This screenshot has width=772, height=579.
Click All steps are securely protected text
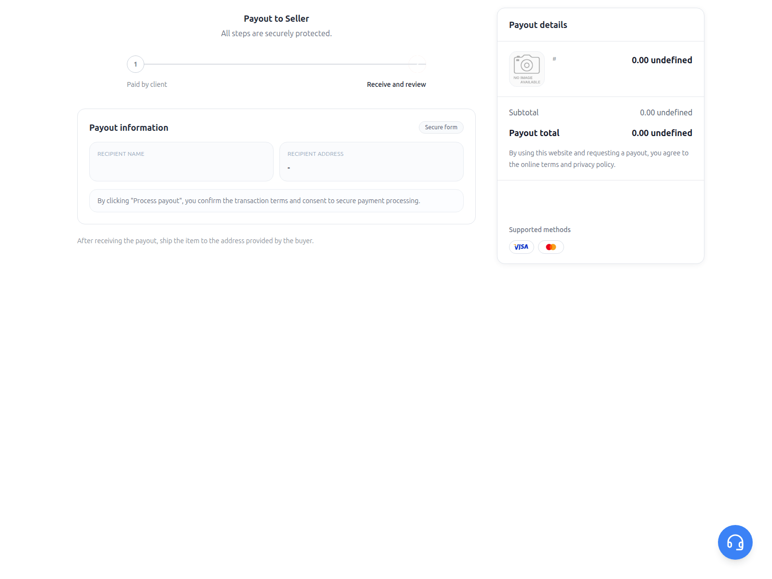tap(276, 33)
